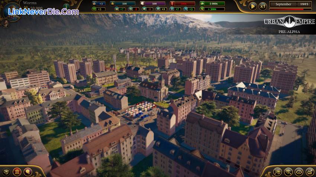Click the -2 indicator under purple bar
Screen dimensions: 316x177
(x=147, y=9)
